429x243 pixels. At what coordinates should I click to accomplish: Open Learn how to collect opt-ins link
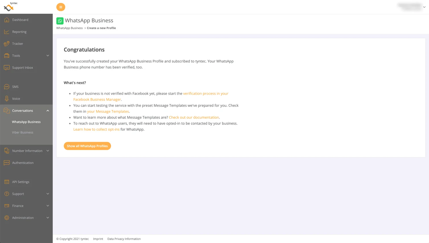coord(96,129)
